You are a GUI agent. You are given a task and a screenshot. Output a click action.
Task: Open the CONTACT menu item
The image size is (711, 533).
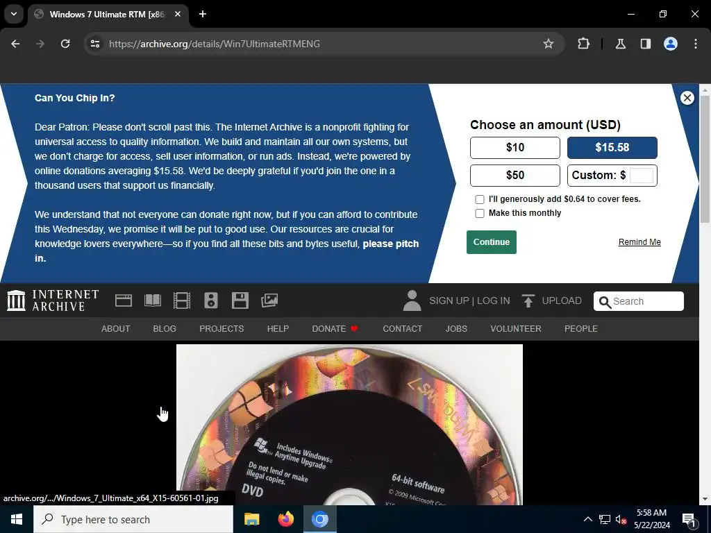pyautogui.click(x=402, y=328)
